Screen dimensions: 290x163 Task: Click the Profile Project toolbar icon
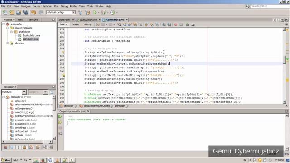click(x=112, y=12)
